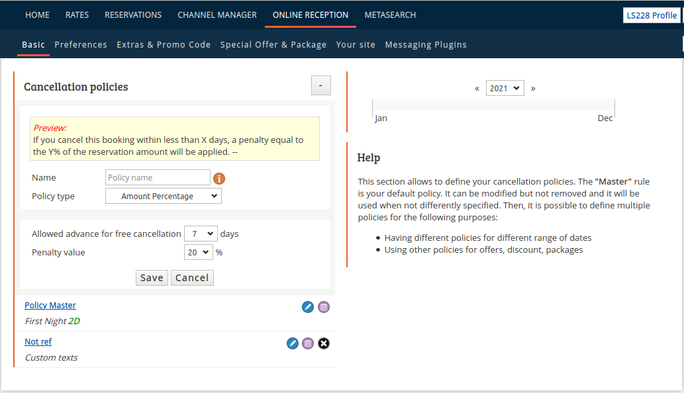Cancel the policy editing form

(x=192, y=278)
